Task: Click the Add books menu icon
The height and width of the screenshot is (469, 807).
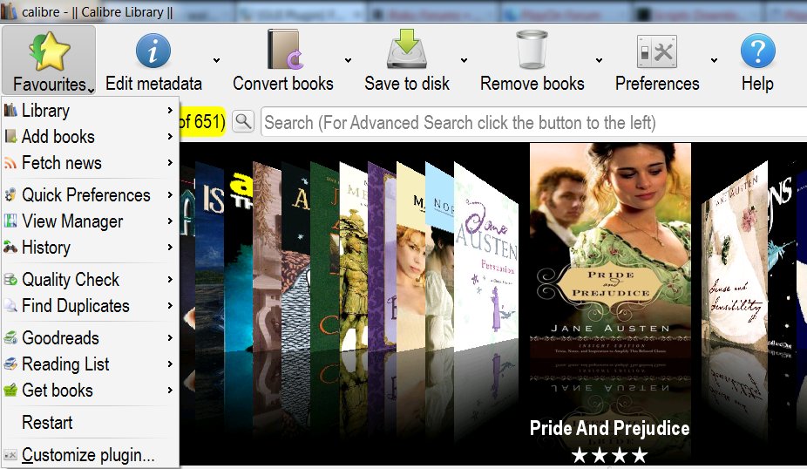Action: pyautogui.click(x=10, y=136)
